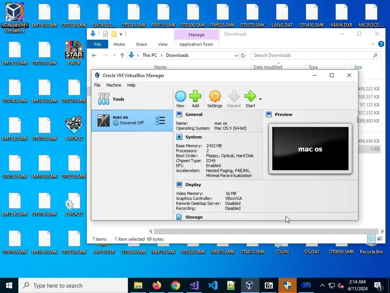Open Share ribbon tab in Explorer

141,44
